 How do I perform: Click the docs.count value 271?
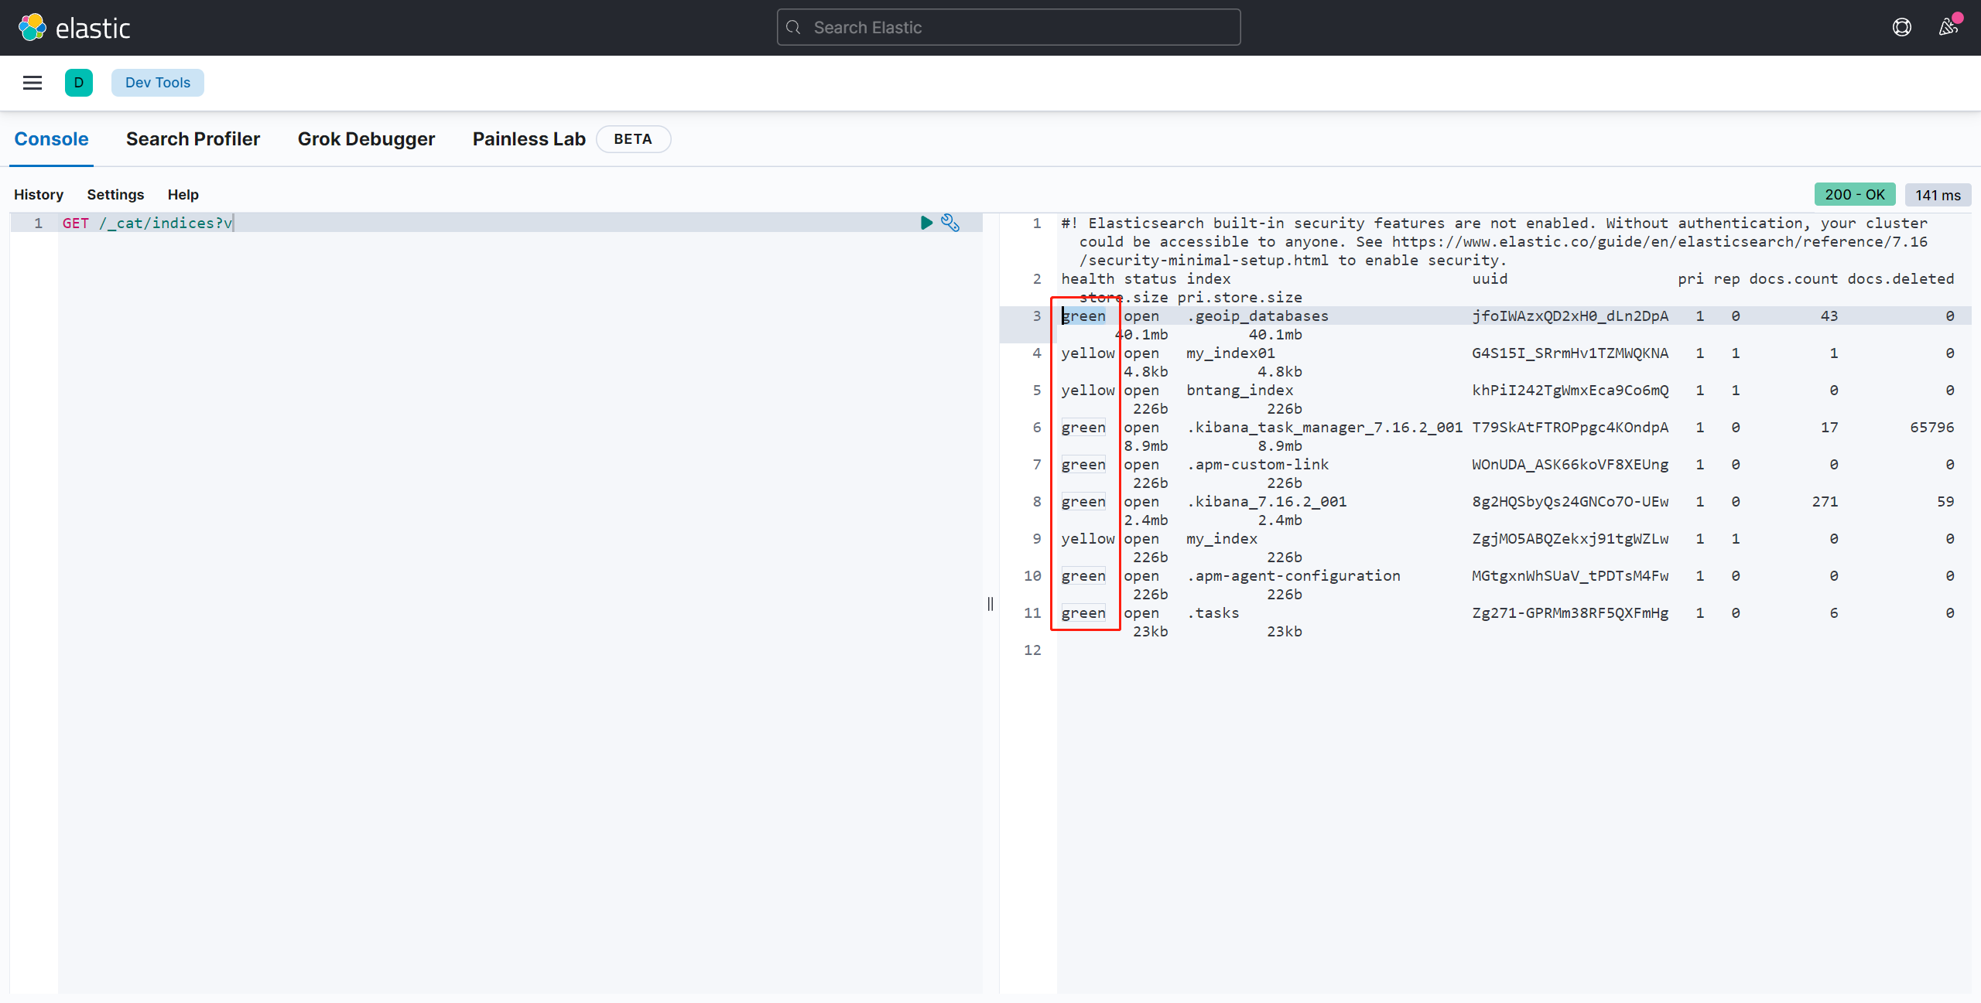[1825, 501]
